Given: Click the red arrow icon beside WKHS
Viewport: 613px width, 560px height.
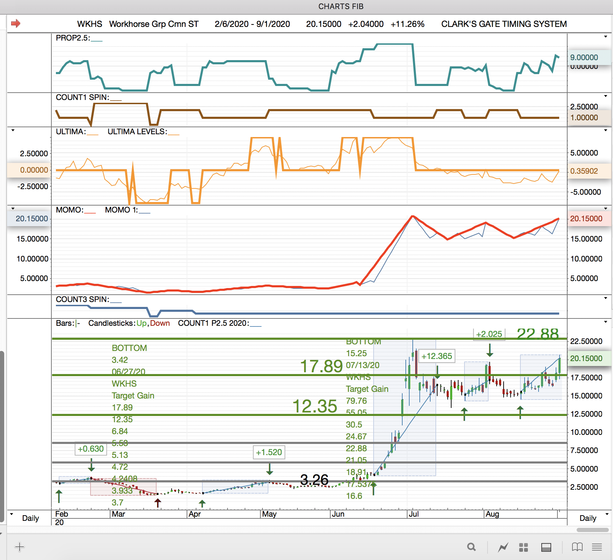Looking at the screenshot, I should [16, 23].
